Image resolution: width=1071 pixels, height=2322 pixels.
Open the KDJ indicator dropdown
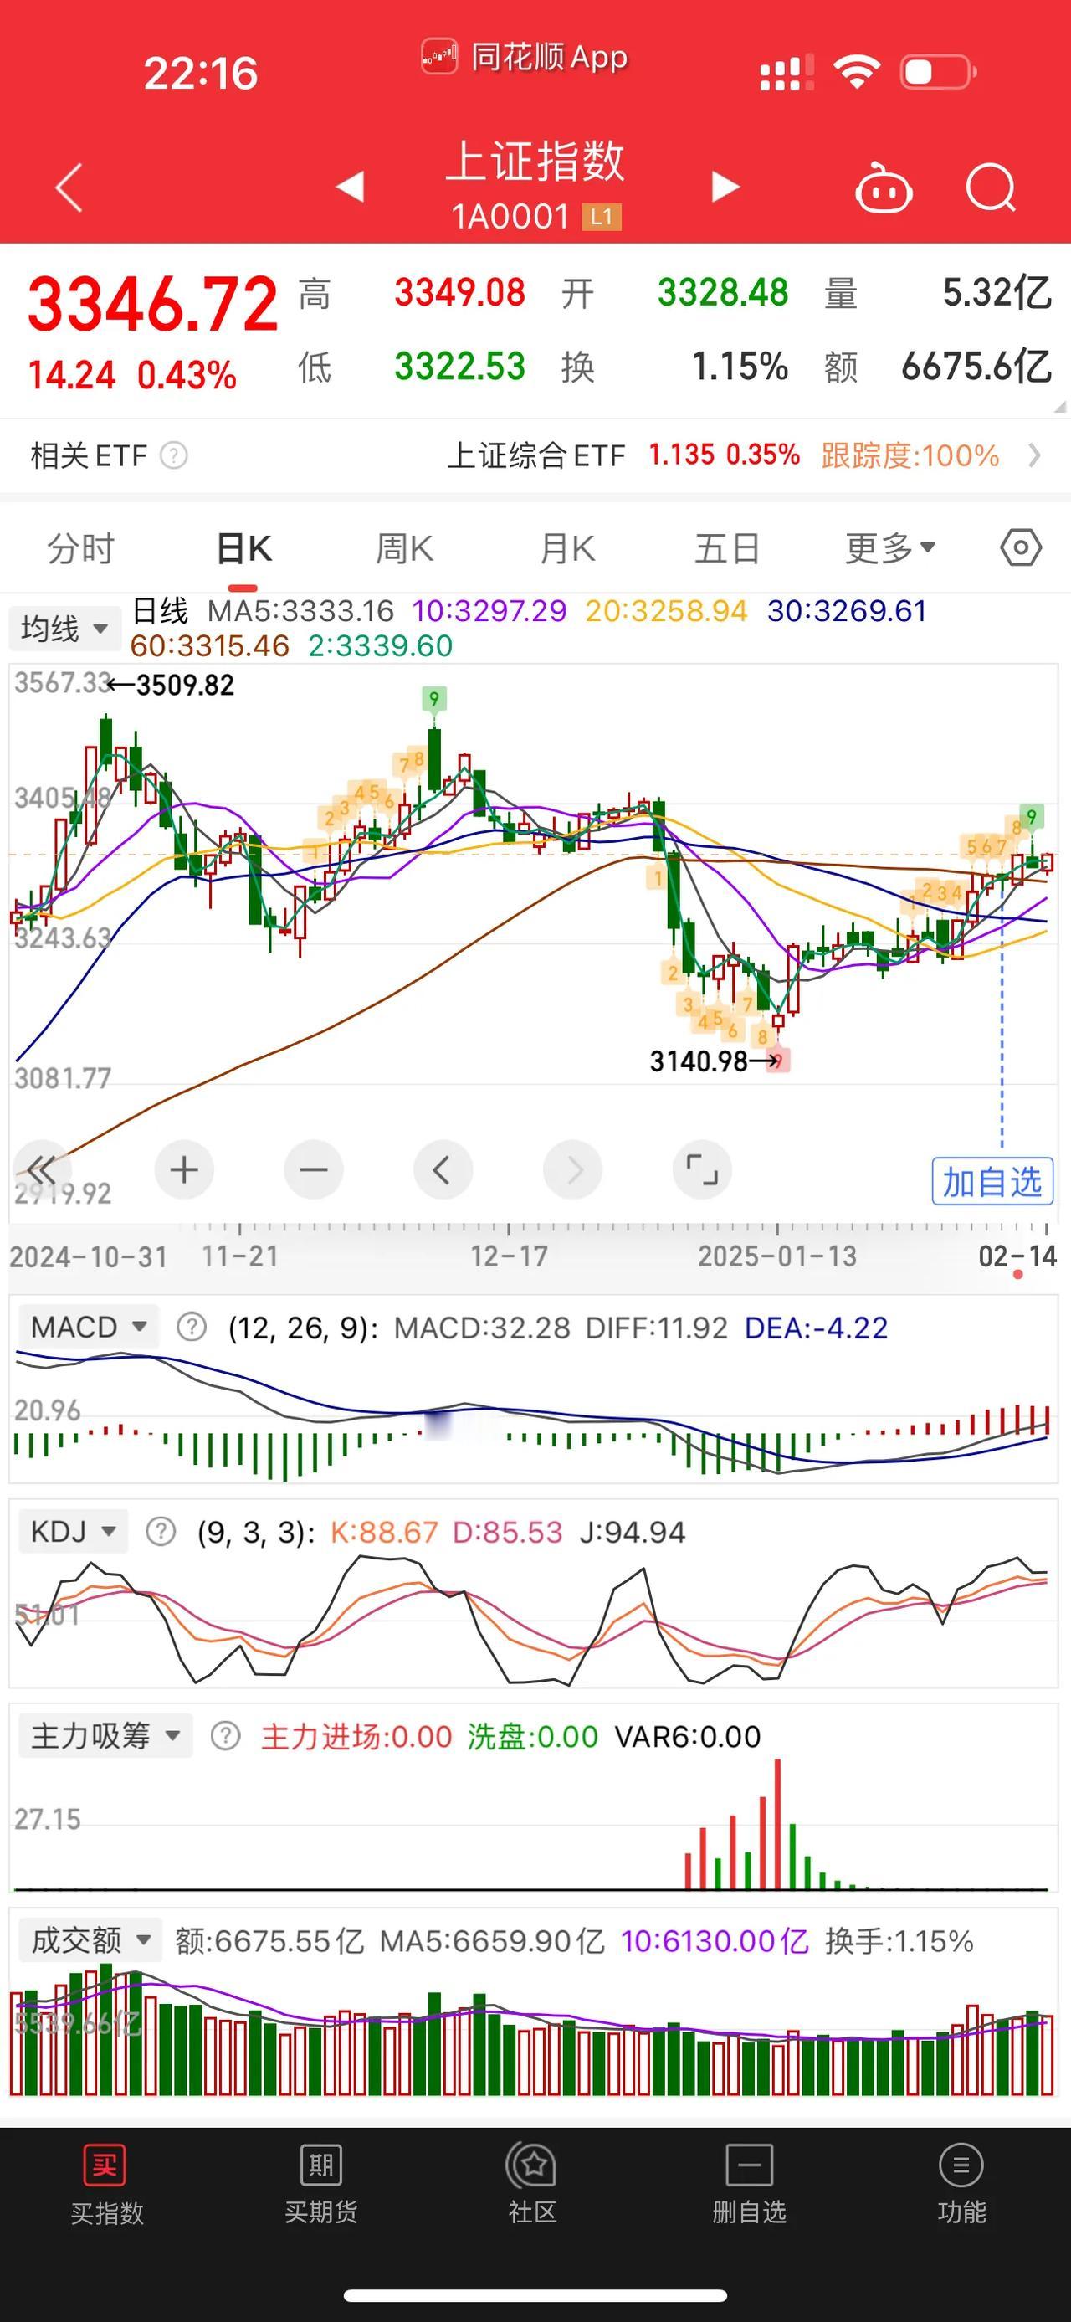click(x=73, y=1532)
